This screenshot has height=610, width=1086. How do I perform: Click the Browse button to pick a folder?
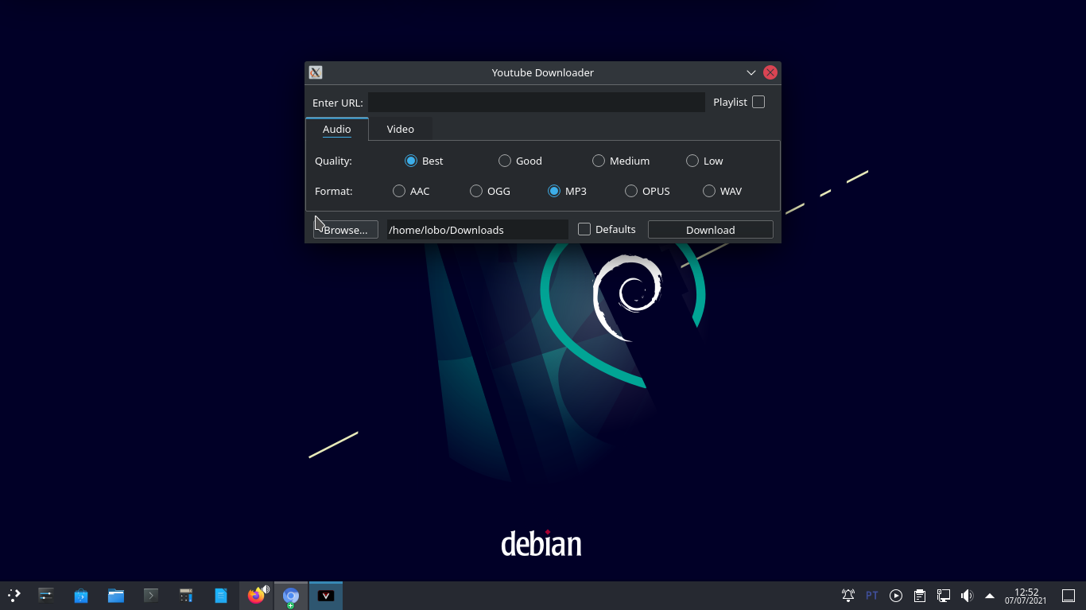tap(346, 229)
